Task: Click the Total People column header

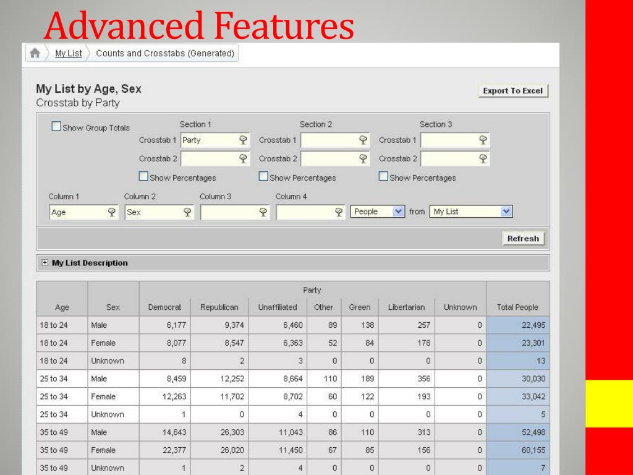Action: (x=517, y=307)
